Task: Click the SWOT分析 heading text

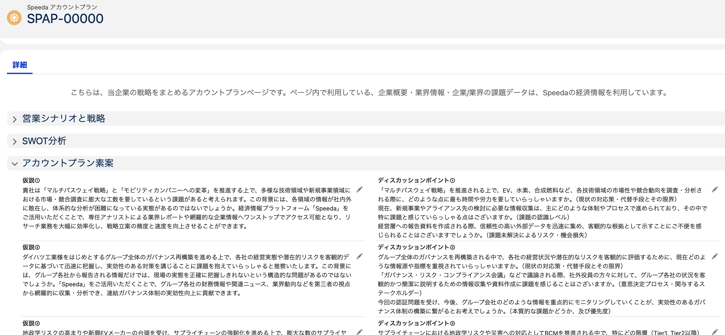Action: coord(44,141)
